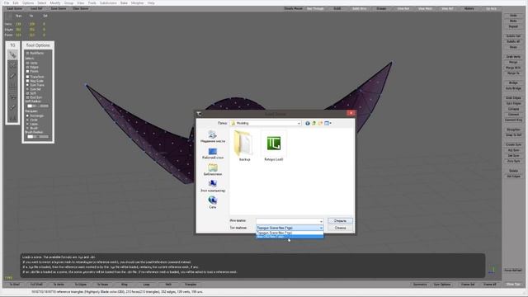Click Auto Bridge in the right side panel

point(513,88)
